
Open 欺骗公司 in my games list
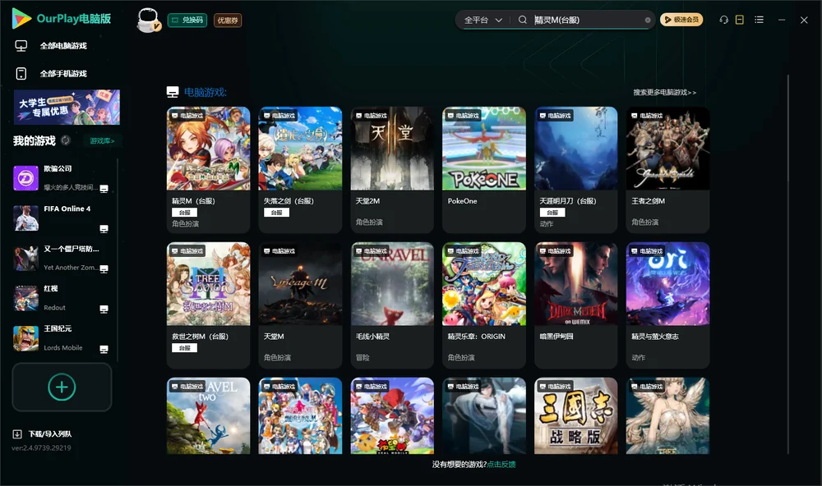62,178
